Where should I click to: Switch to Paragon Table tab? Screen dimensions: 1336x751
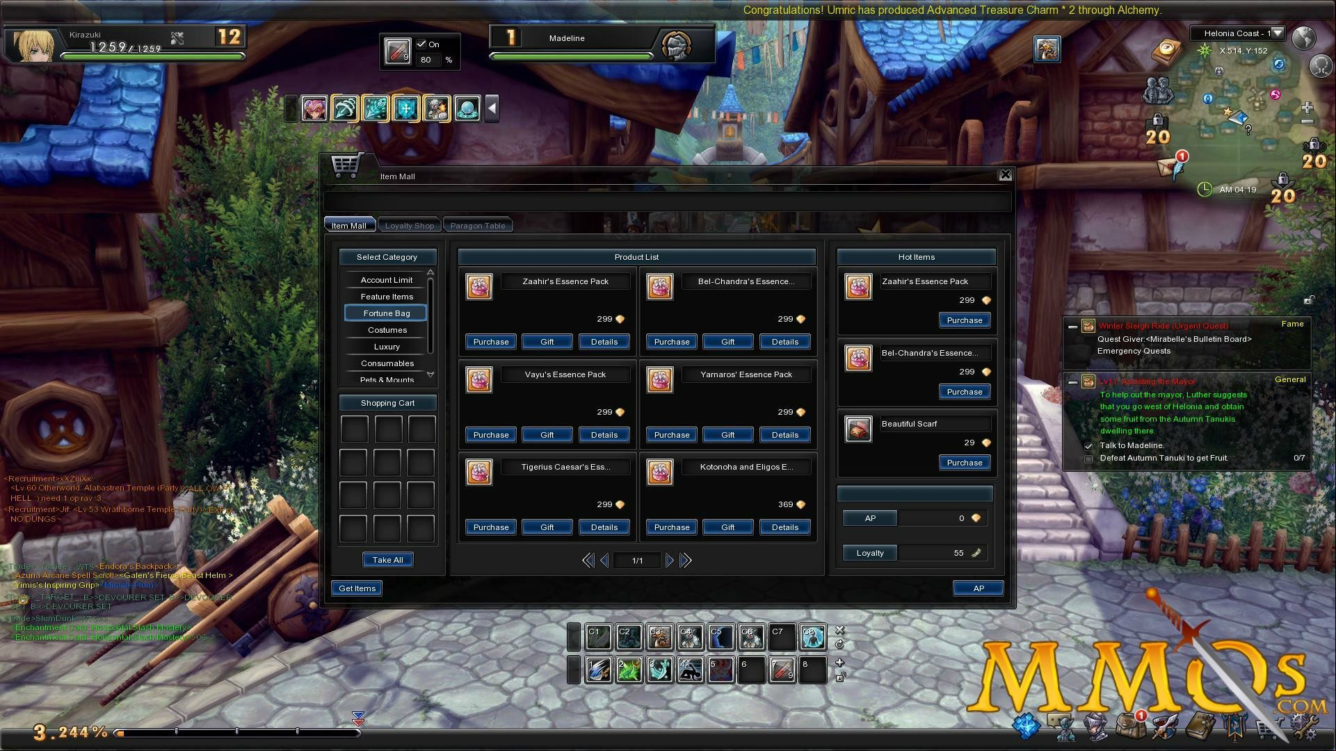pos(478,225)
